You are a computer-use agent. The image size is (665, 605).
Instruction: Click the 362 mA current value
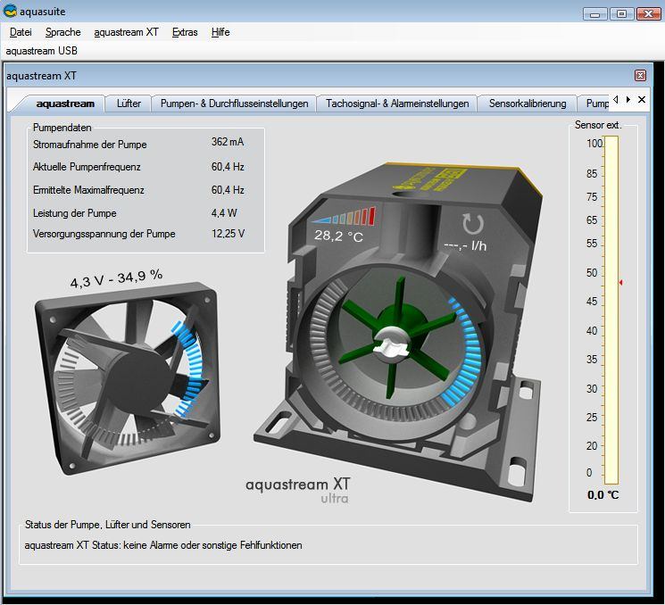coord(228,142)
